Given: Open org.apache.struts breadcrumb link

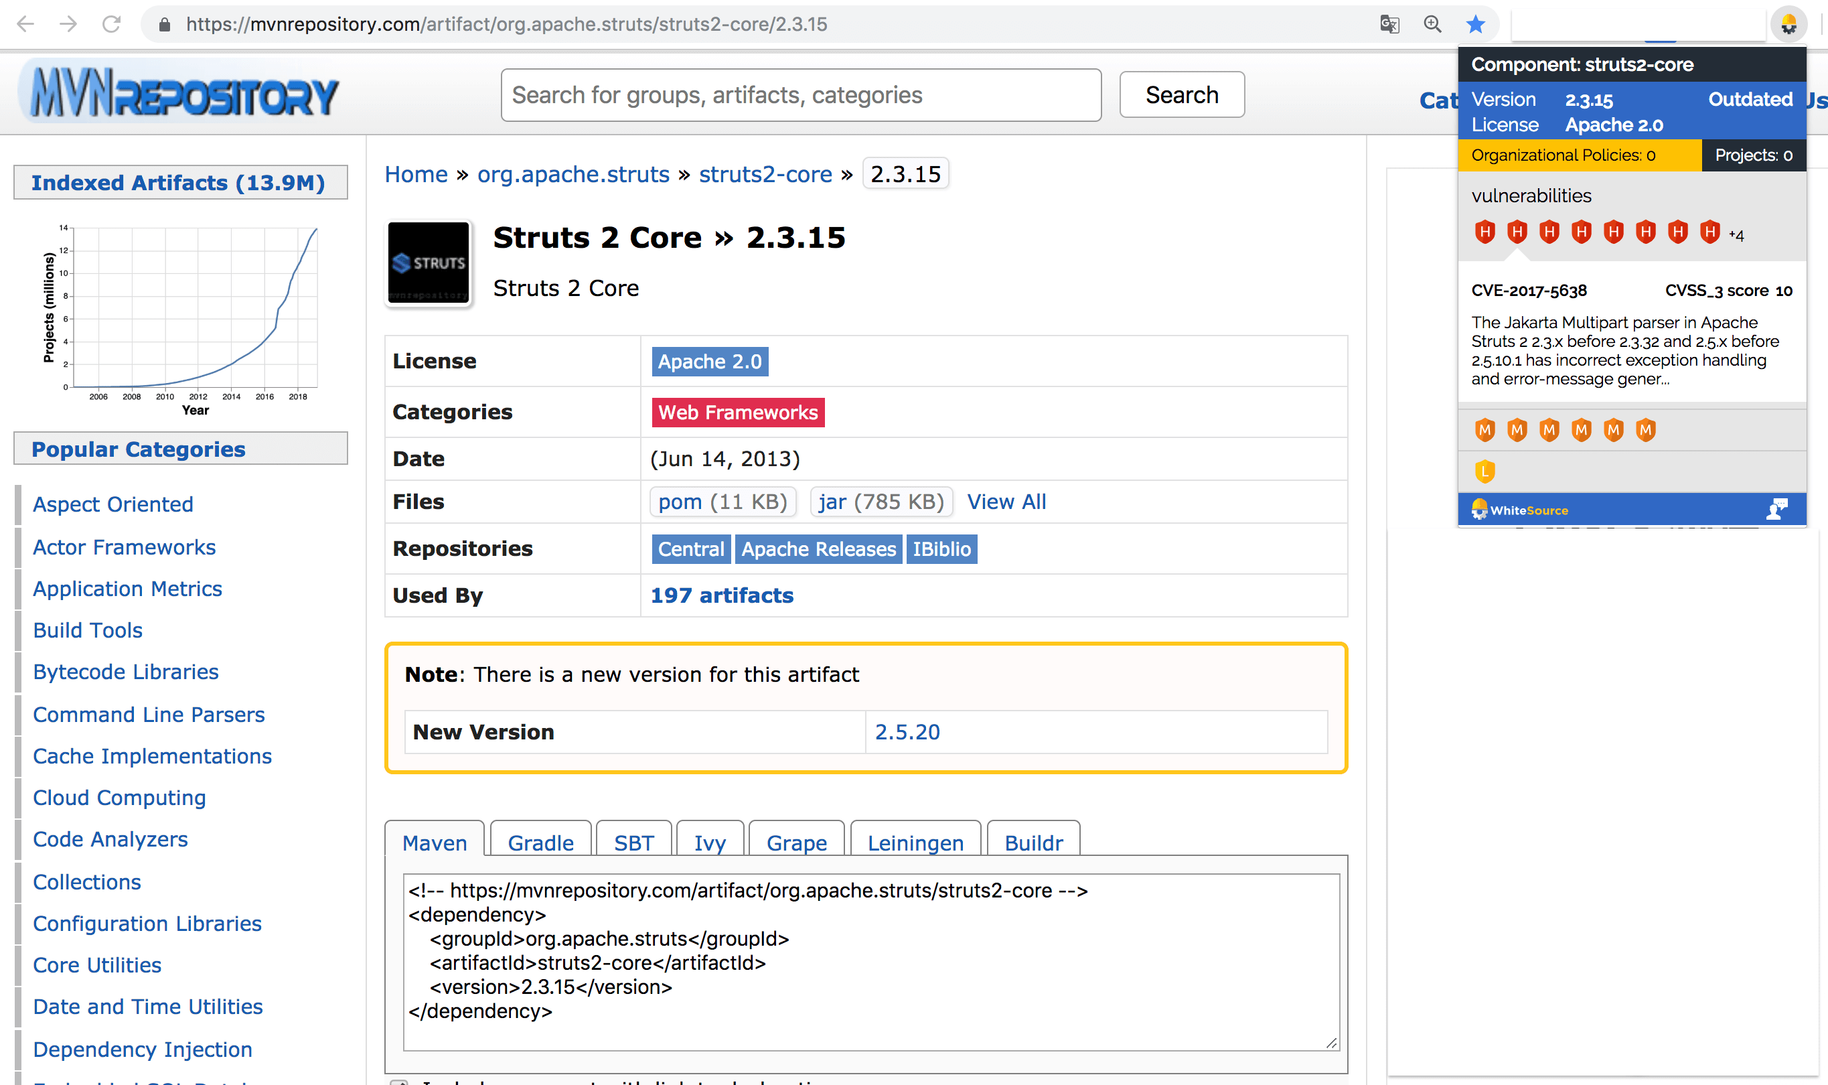Looking at the screenshot, I should [x=573, y=174].
